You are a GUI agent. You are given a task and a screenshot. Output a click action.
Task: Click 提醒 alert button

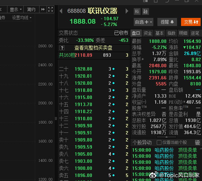tap(167, 22)
